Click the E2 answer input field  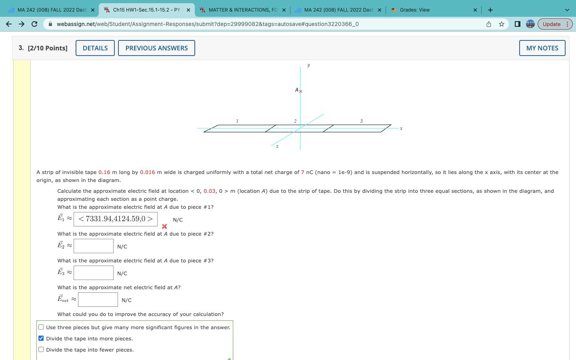click(x=93, y=246)
